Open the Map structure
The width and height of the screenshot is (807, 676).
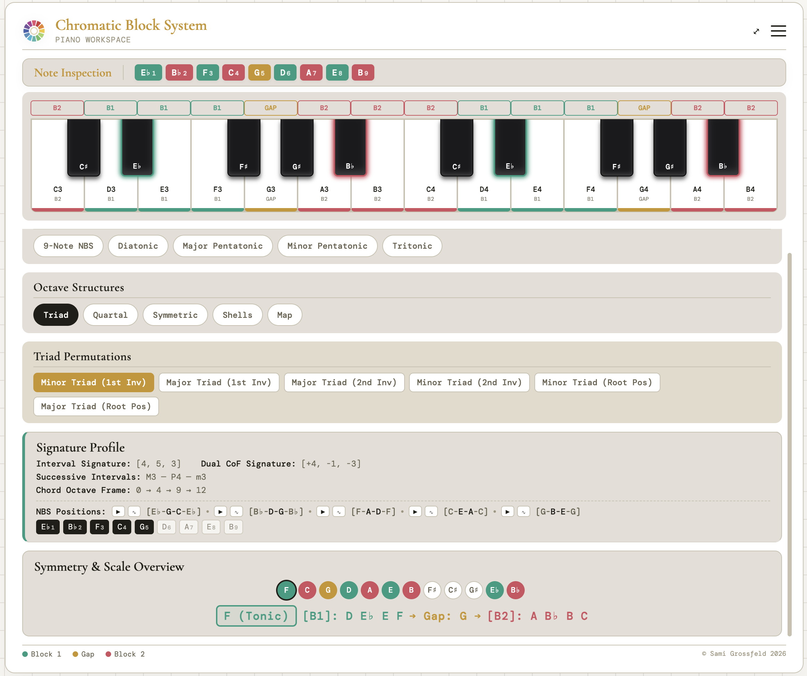285,315
